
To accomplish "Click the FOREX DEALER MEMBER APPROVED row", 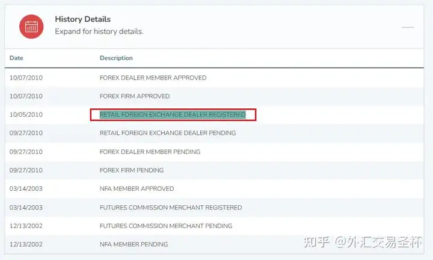I will (214, 78).
